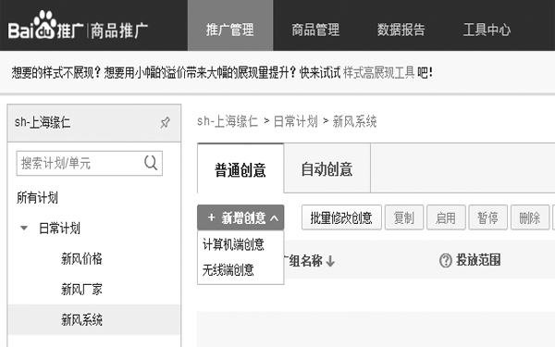Click the Baidu paw logo
This screenshot has width=555, height=347.
tap(45, 24)
